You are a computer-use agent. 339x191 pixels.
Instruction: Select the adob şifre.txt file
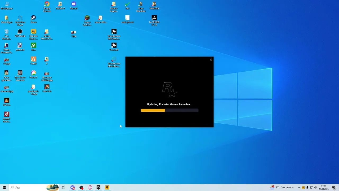127,19
